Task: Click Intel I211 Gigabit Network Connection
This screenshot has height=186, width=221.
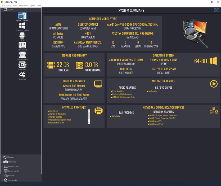Action: click(163, 116)
